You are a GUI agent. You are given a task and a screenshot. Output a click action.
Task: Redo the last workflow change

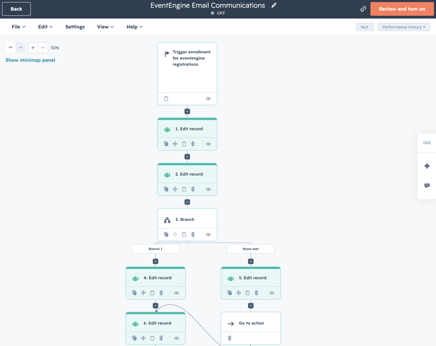pyautogui.click(x=20, y=48)
